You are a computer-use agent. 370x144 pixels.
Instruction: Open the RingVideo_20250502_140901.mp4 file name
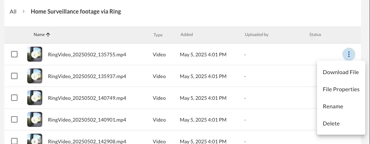(x=87, y=120)
